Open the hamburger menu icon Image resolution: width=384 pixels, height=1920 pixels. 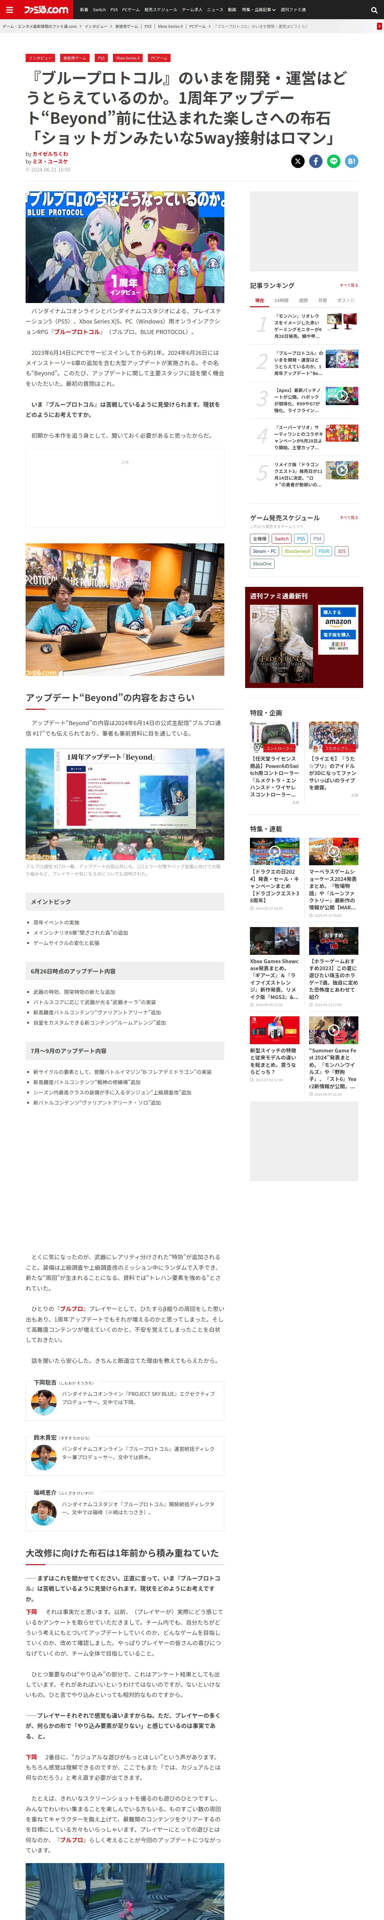coord(10,10)
